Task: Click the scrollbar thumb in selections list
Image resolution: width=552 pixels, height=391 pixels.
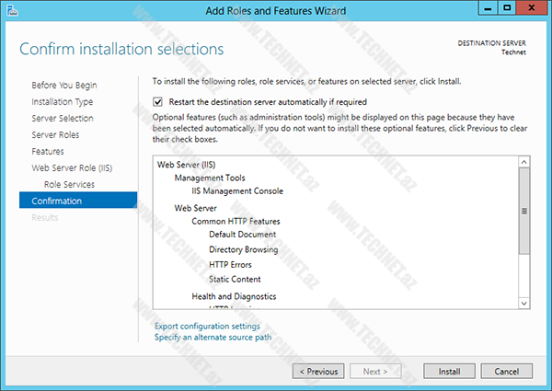Action: [524, 212]
